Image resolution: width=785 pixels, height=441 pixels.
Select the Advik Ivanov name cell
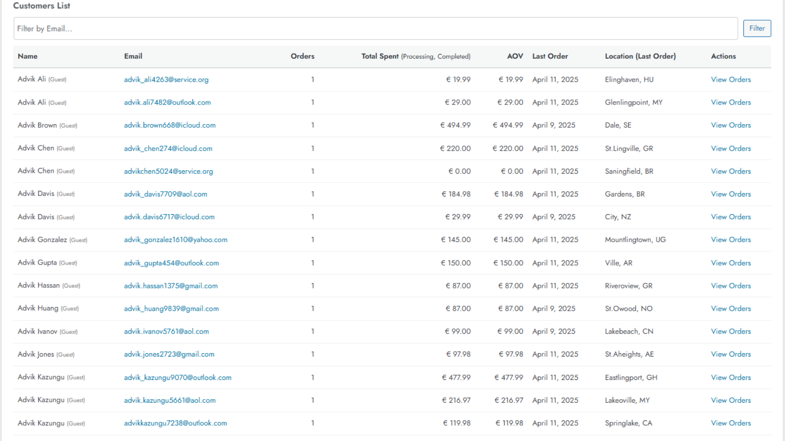[x=48, y=332]
